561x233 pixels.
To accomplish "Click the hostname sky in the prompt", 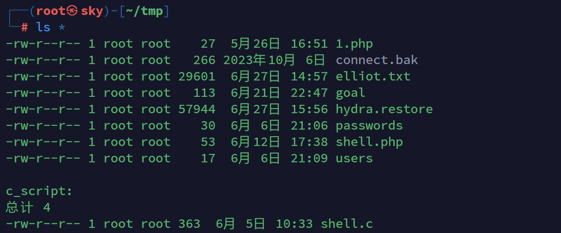I will (92, 11).
